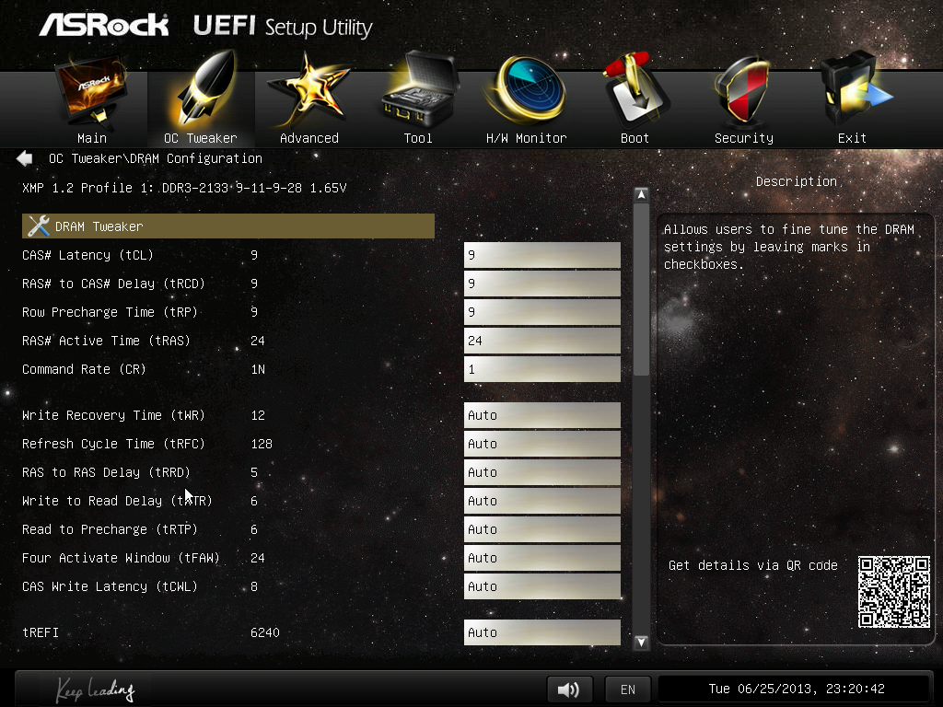The image size is (943, 707).
Task: Select the Four Activate Window (tFAW) label
Action: [121, 558]
